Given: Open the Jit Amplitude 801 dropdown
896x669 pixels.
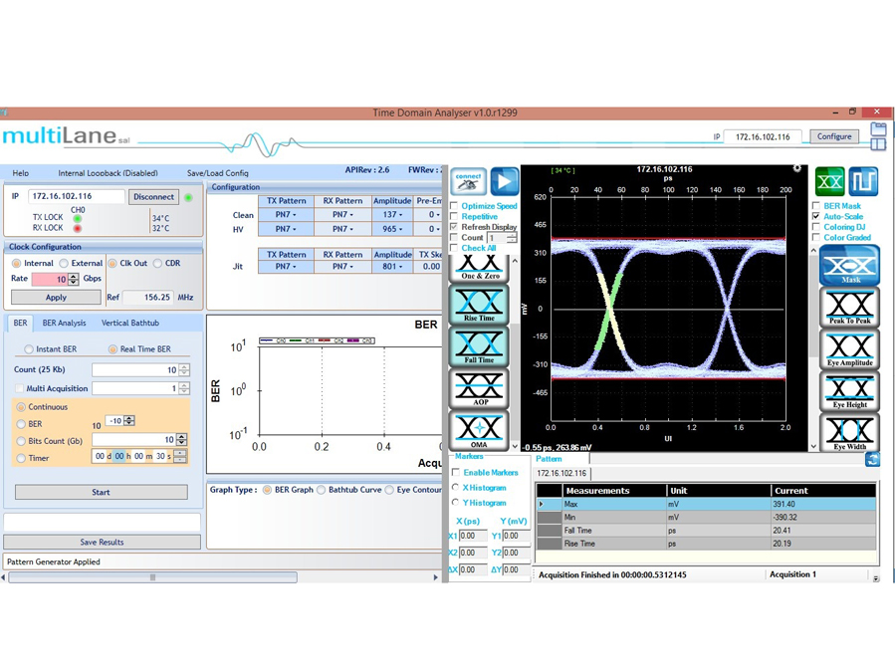Looking at the screenshot, I should coord(392,267).
